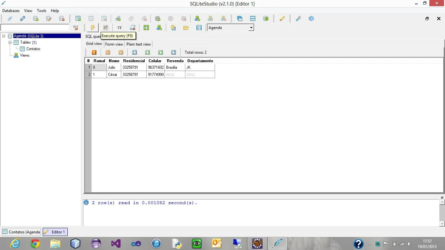Click the table filter input field
This screenshot has height=250, width=445.
[x=35, y=28]
